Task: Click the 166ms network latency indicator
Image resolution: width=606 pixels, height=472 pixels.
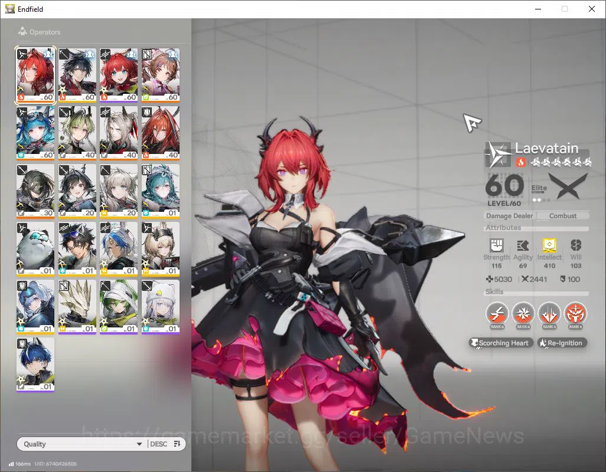Action: pos(19,464)
